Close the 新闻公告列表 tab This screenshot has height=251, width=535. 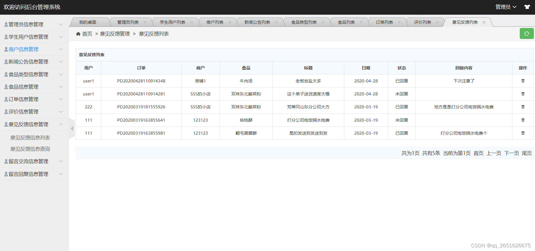click(276, 22)
